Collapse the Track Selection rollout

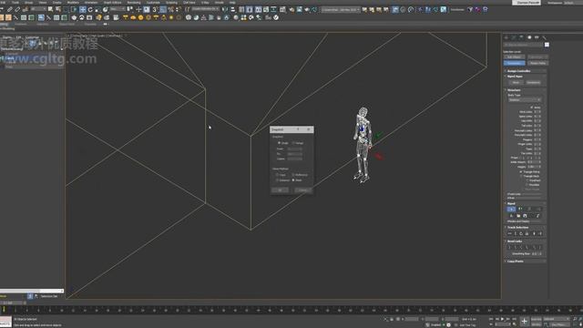[518, 227]
